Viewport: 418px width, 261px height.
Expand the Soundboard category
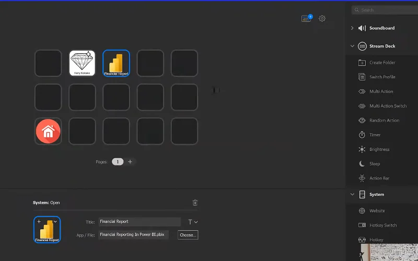352,28
